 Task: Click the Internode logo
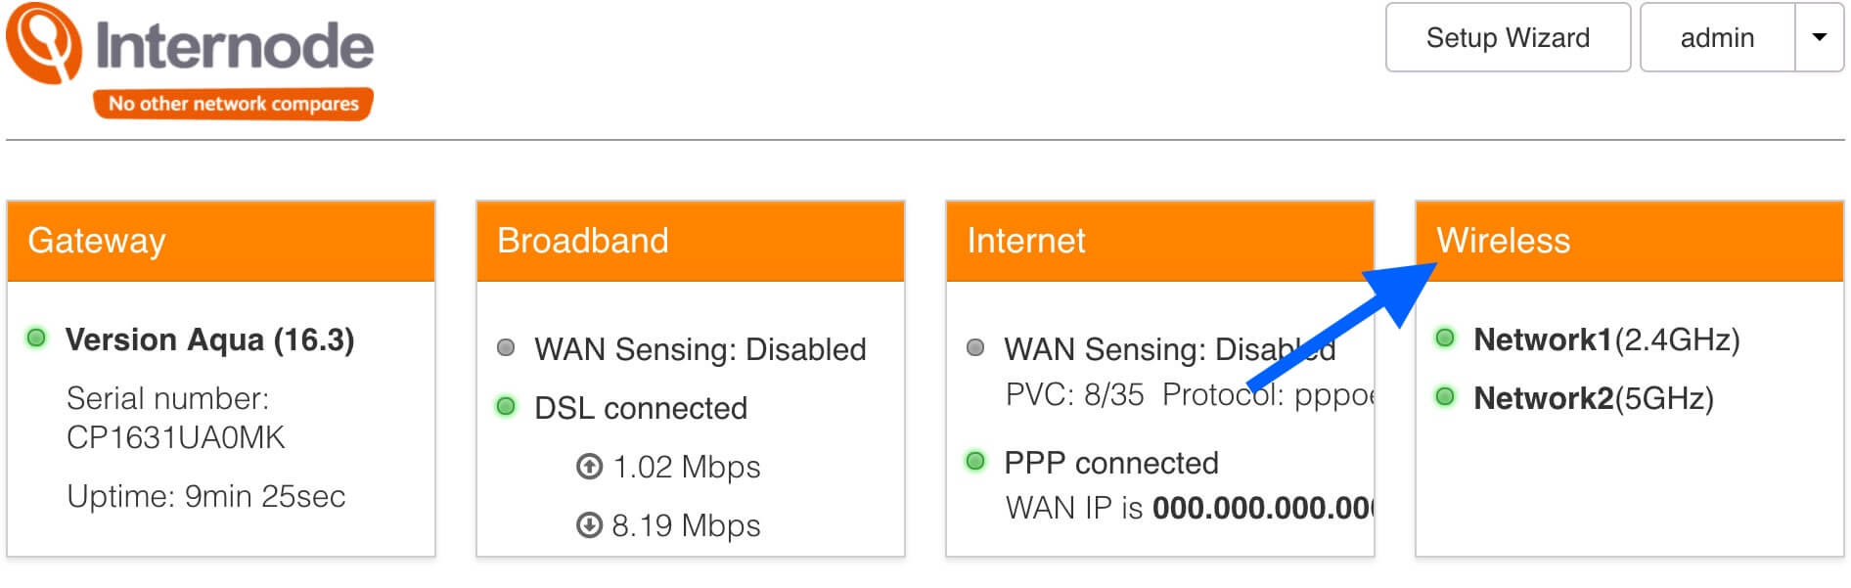pos(191,61)
